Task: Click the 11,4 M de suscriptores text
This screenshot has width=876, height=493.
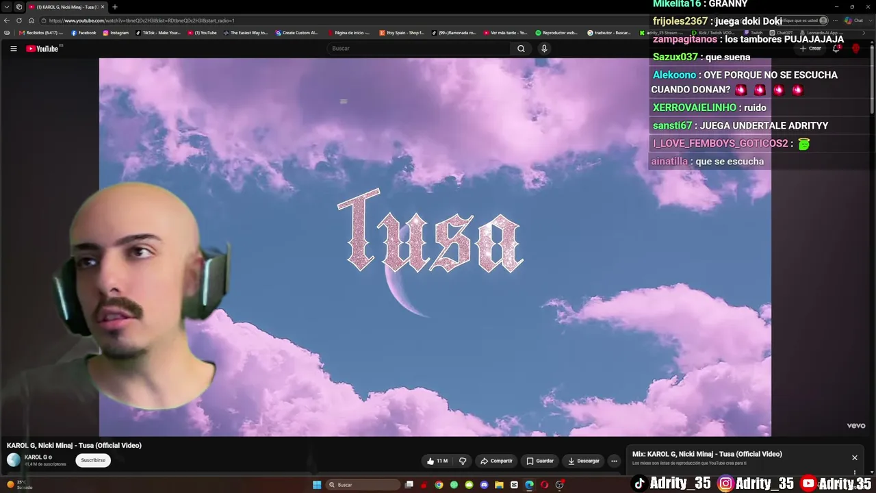Action: coord(45,464)
